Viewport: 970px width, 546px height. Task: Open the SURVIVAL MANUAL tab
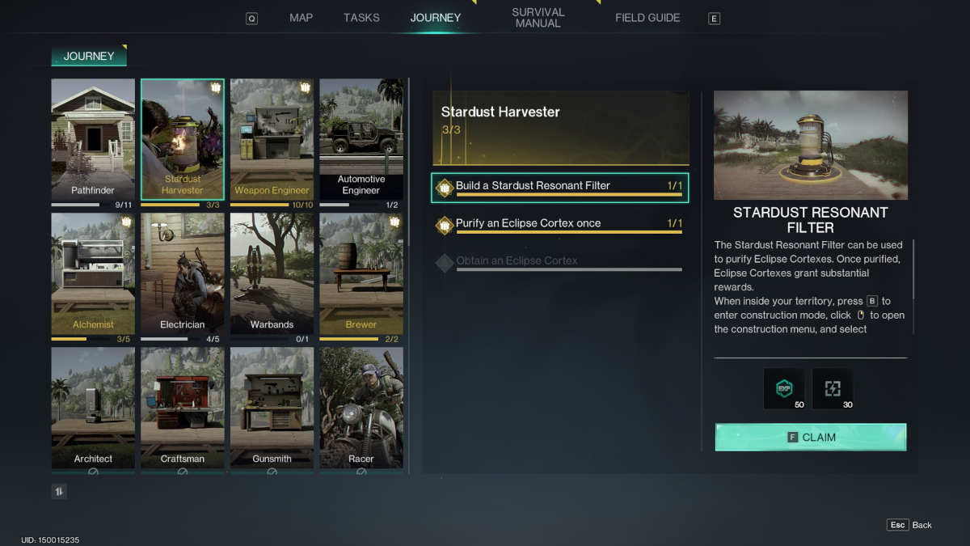coord(538,18)
